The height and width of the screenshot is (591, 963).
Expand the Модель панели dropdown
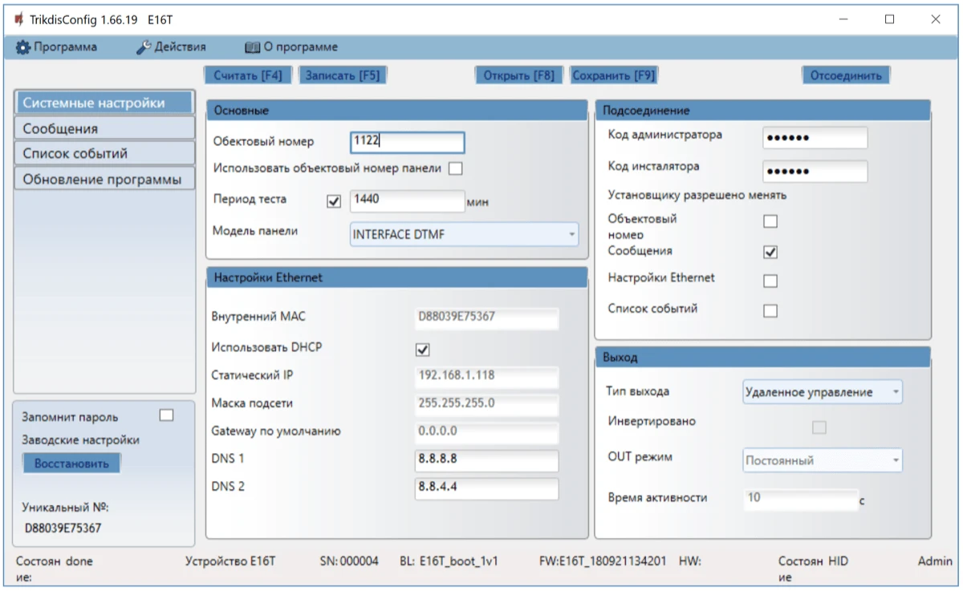[x=464, y=234]
